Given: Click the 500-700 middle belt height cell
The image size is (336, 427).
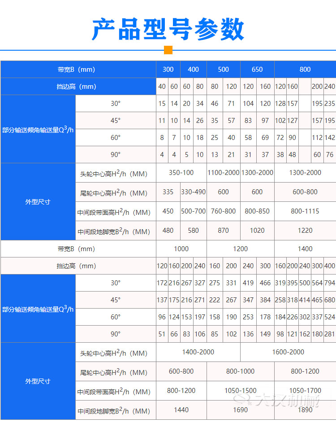Looking at the screenshot, I should tap(193, 211).
